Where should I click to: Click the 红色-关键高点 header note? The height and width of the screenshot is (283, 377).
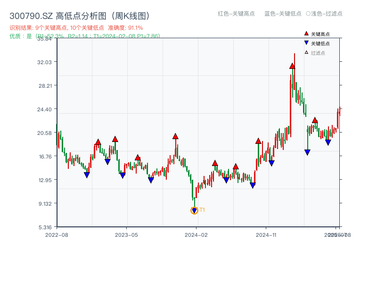click(x=236, y=14)
